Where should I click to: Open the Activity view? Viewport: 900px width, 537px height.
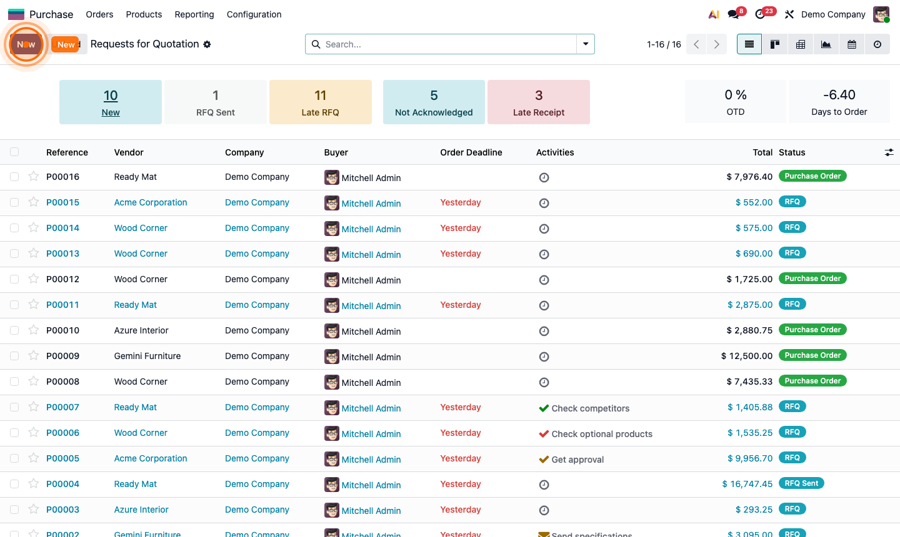point(877,44)
